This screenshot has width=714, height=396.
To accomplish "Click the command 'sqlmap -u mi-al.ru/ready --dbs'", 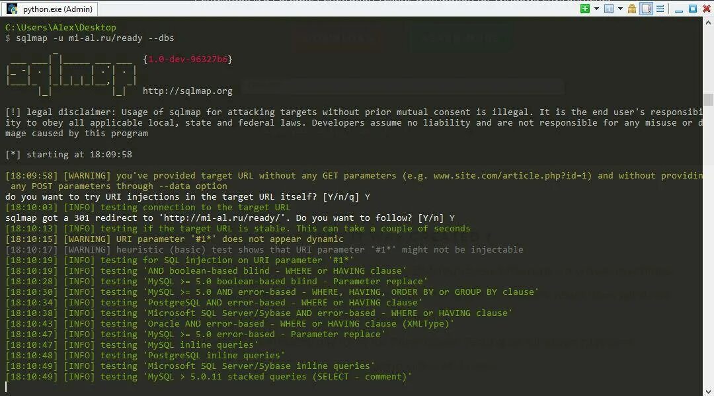I will point(95,38).
